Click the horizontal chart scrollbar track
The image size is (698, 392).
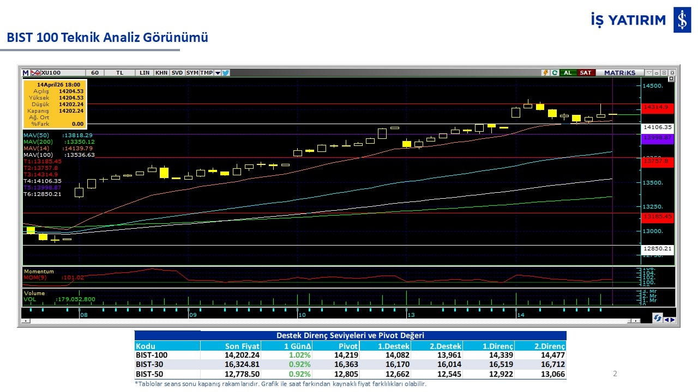tap(327, 322)
